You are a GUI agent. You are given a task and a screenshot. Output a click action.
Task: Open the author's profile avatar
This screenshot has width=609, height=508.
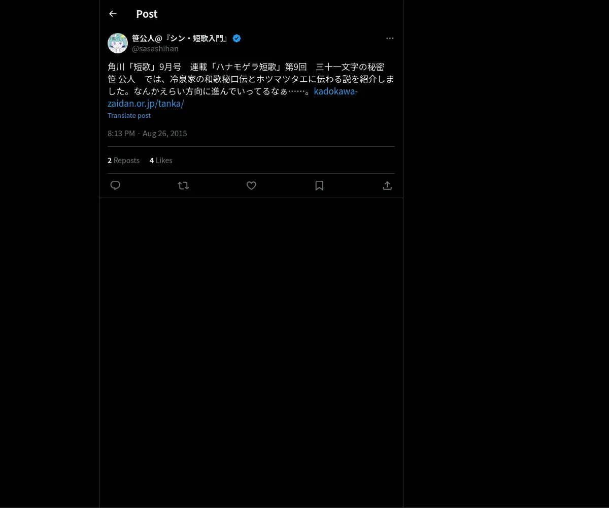pyautogui.click(x=118, y=43)
